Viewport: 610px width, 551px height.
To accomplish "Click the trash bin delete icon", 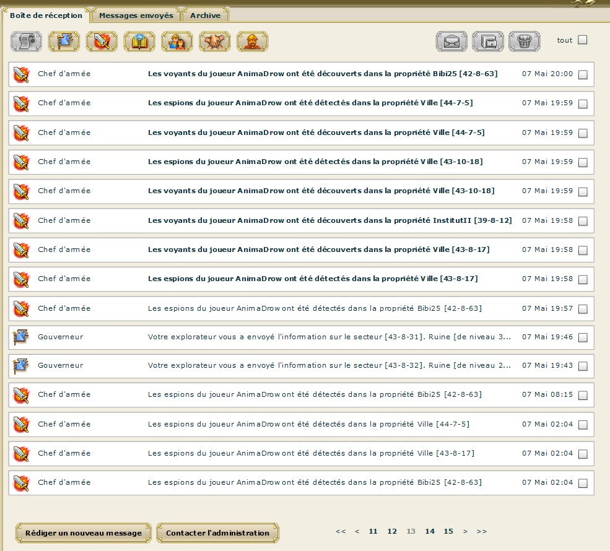I will (525, 41).
